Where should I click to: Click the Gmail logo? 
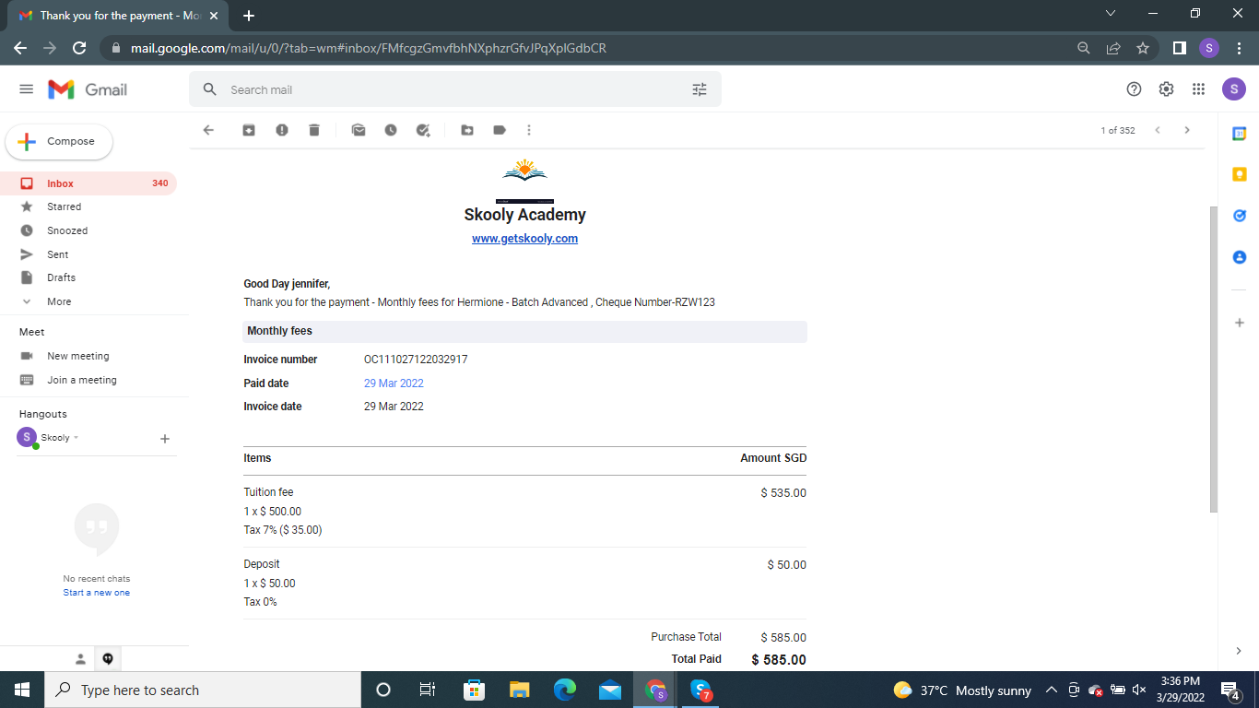pos(88,89)
